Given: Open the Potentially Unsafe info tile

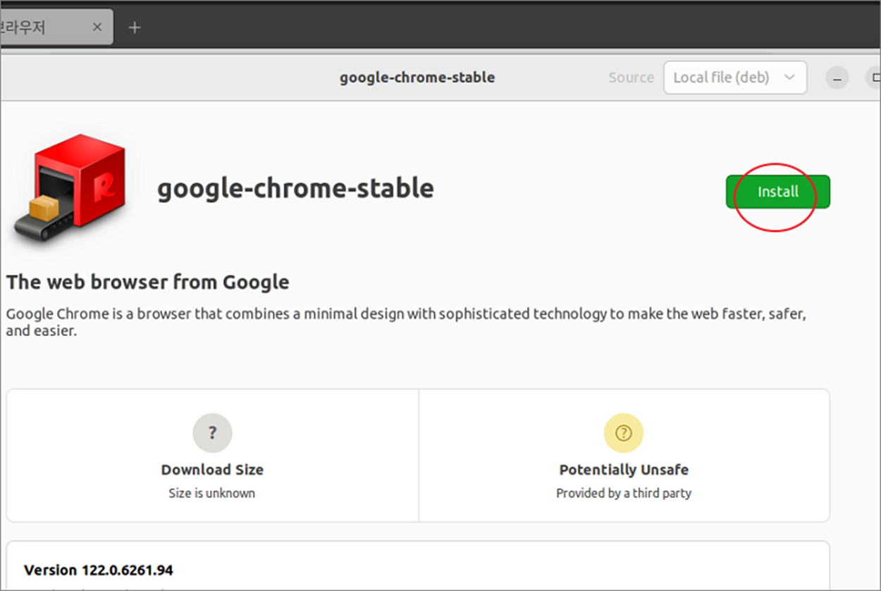Looking at the screenshot, I should pos(624,456).
